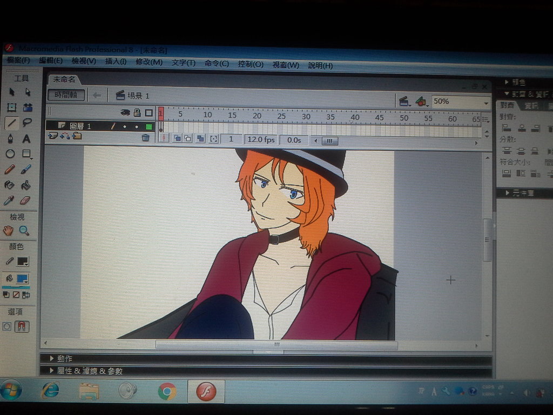
Task: Activate the Zoom magnifier tool
Action: [x=24, y=231]
